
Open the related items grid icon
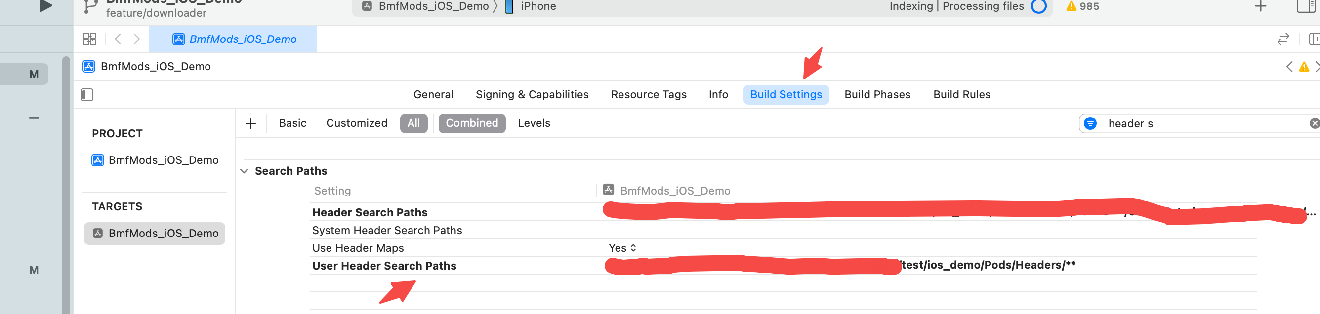(x=89, y=39)
